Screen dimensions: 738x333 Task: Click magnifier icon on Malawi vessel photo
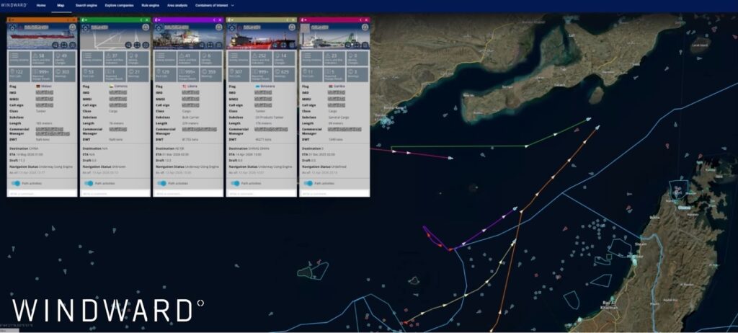[55, 45]
